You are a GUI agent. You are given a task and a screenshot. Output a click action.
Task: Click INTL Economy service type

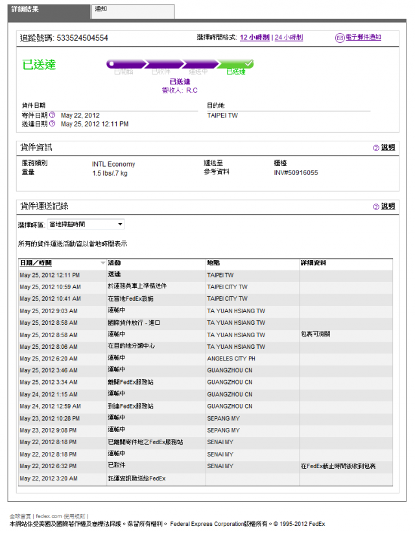tap(113, 164)
